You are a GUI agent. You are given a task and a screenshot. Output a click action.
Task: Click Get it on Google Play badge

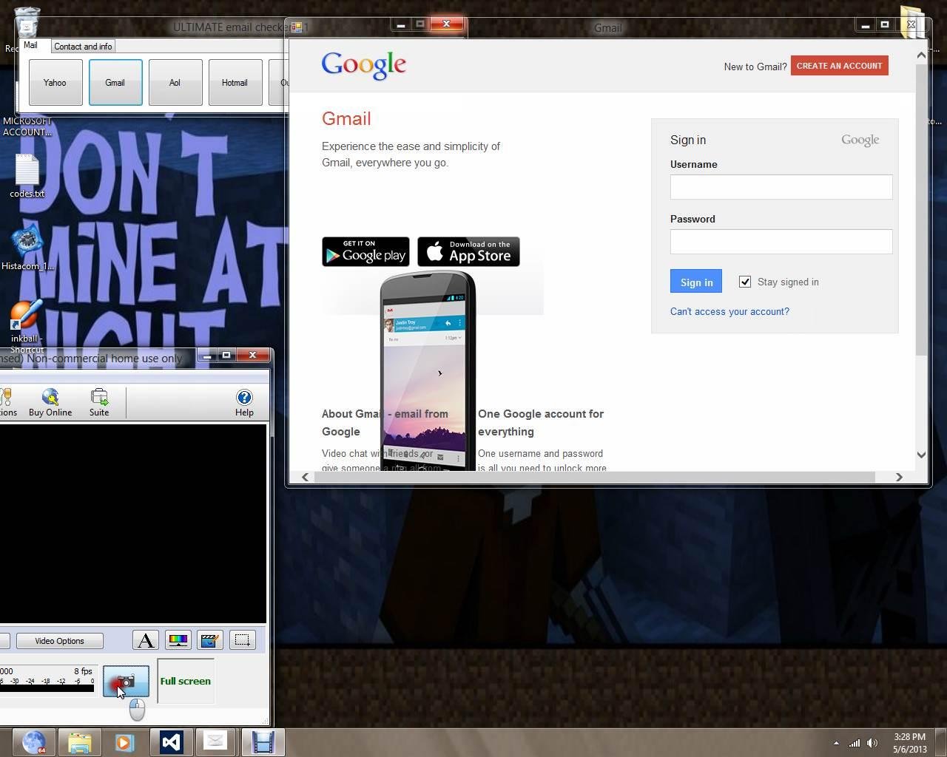pos(365,251)
